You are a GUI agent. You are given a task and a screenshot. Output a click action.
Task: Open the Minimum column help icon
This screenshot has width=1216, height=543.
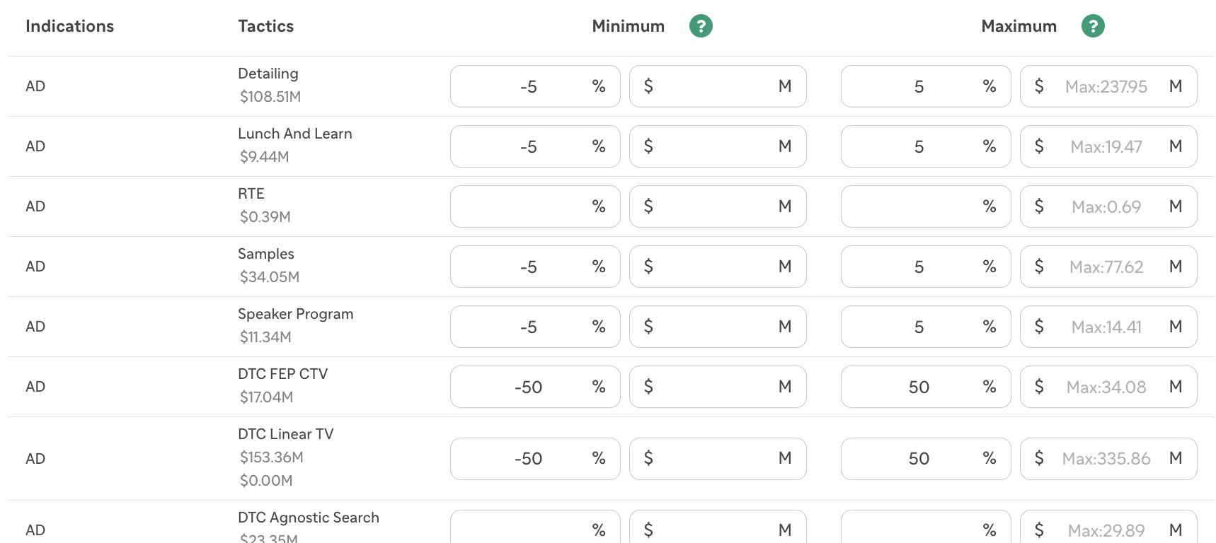[701, 26]
